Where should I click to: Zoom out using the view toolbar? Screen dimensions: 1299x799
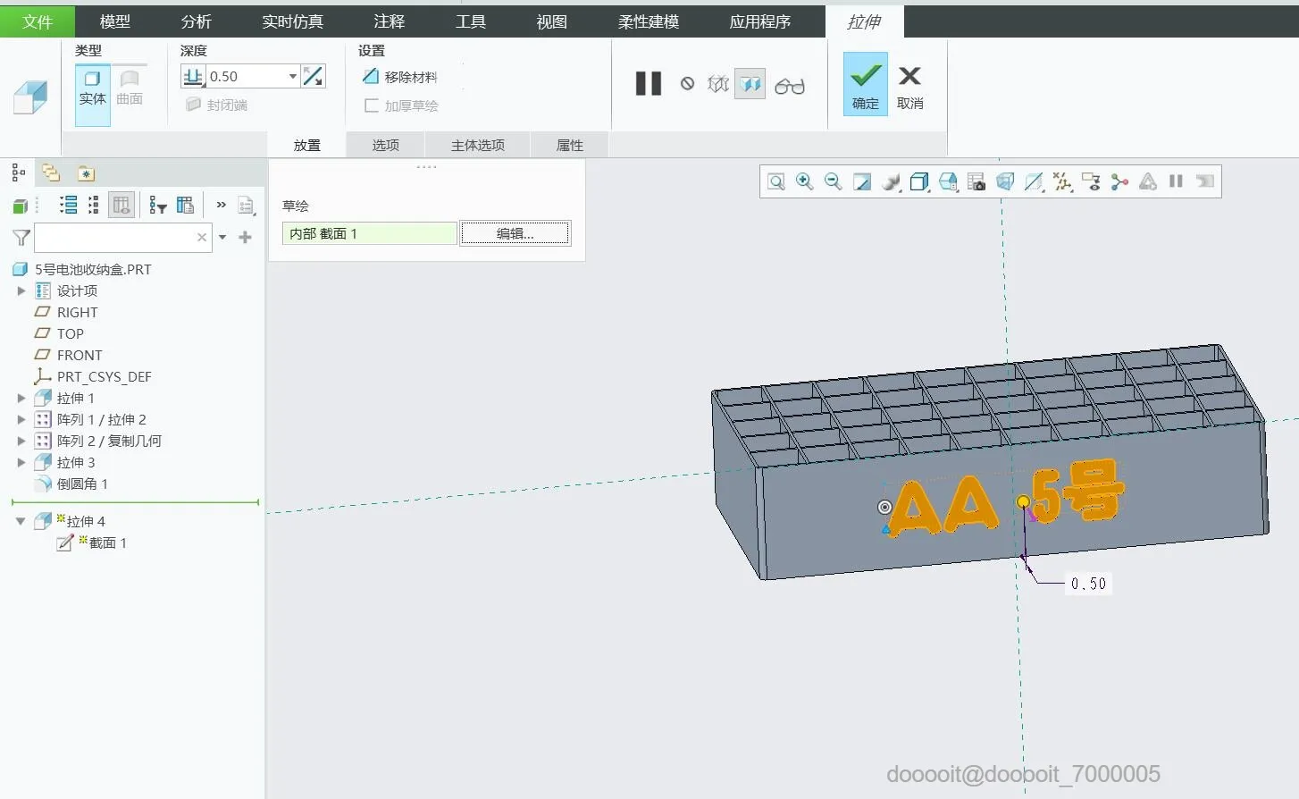(833, 182)
